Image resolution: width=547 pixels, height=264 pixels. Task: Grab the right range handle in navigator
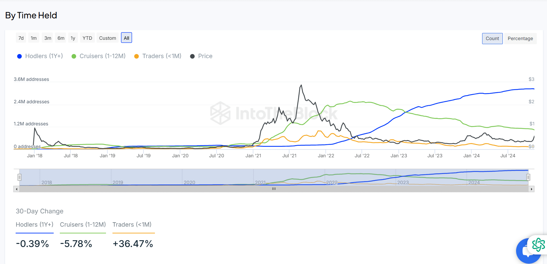click(x=528, y=177)
